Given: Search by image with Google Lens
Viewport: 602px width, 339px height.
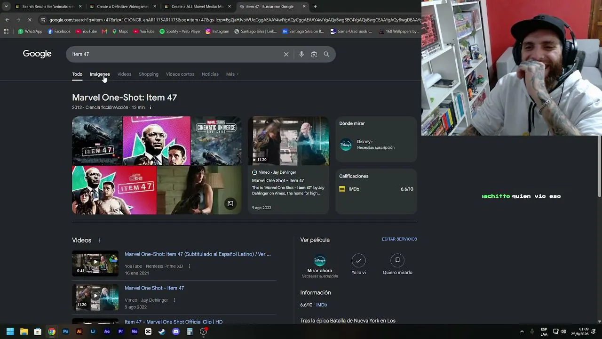Looking at the screenshot, I should 314,54.
